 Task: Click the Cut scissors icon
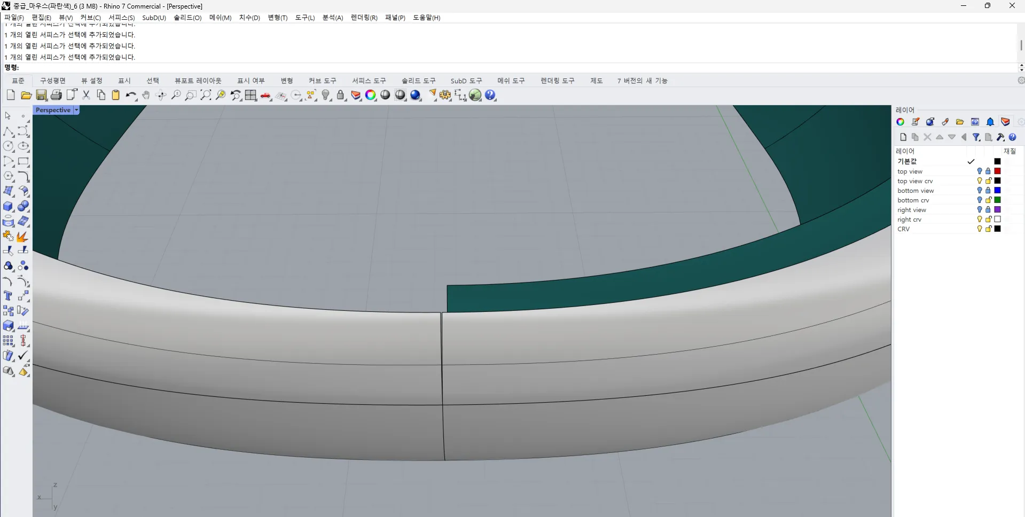coord(86,95)
